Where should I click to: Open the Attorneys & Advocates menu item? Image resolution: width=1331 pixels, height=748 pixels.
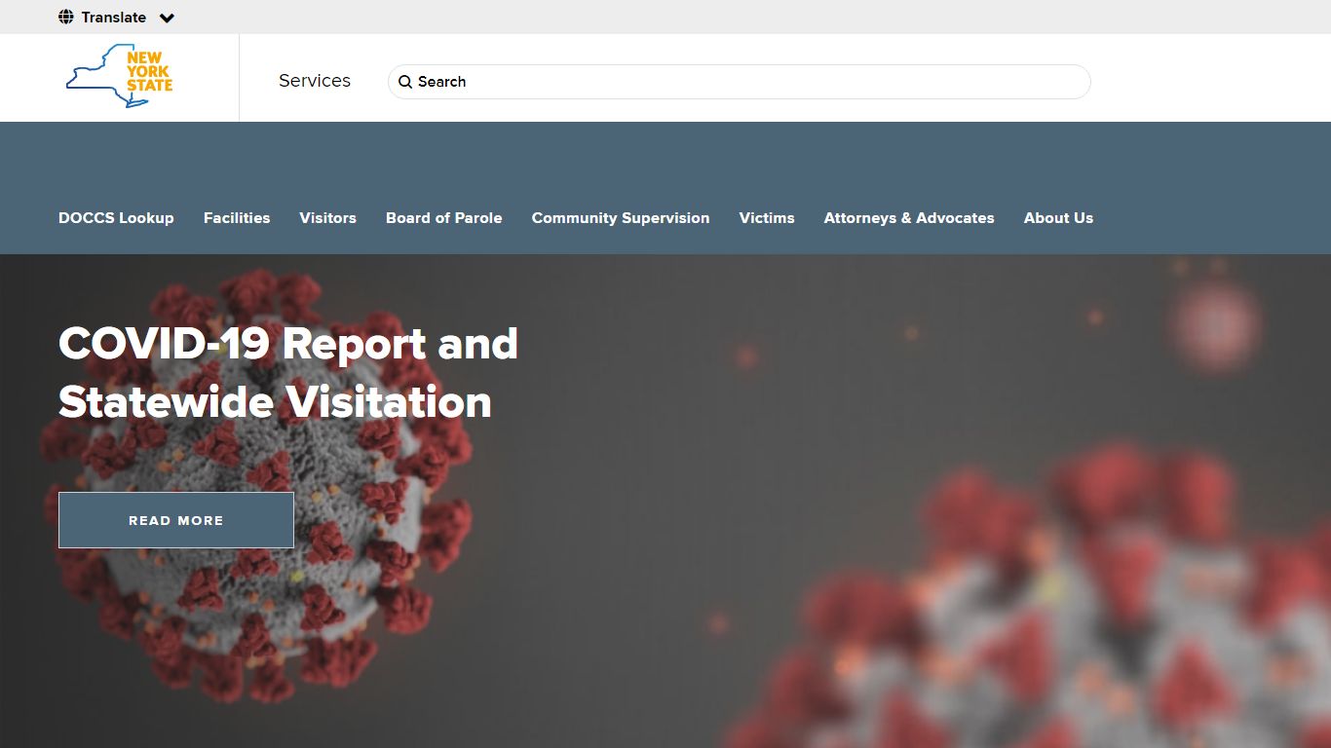coord(909,218)
